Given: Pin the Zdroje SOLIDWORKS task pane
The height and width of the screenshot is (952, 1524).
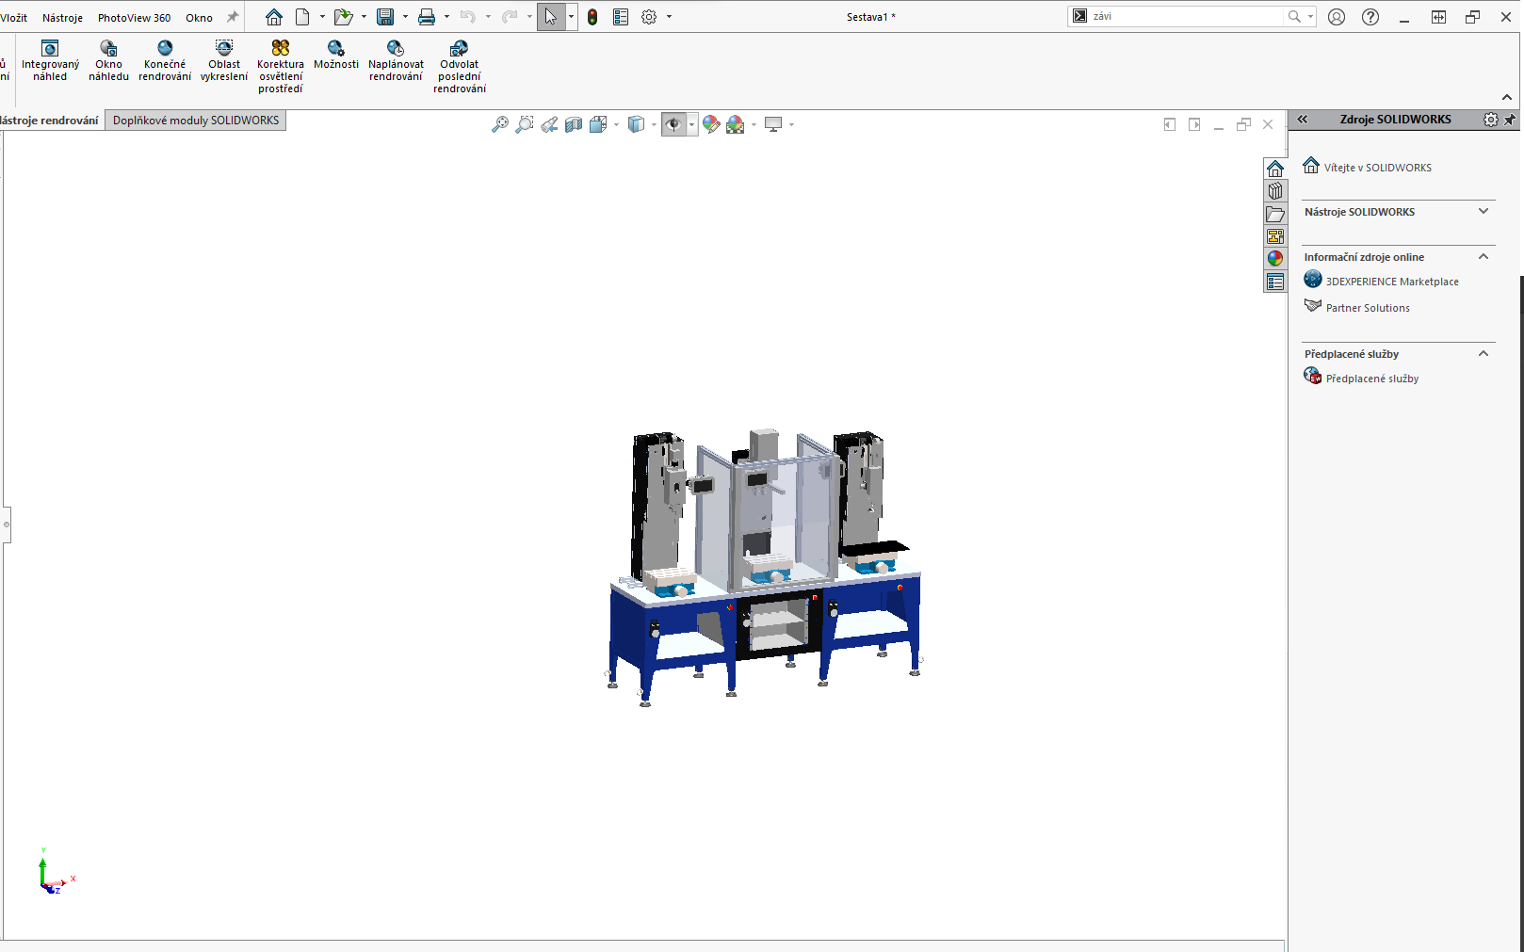Looking at the screenshot, I should point(1510,120).
